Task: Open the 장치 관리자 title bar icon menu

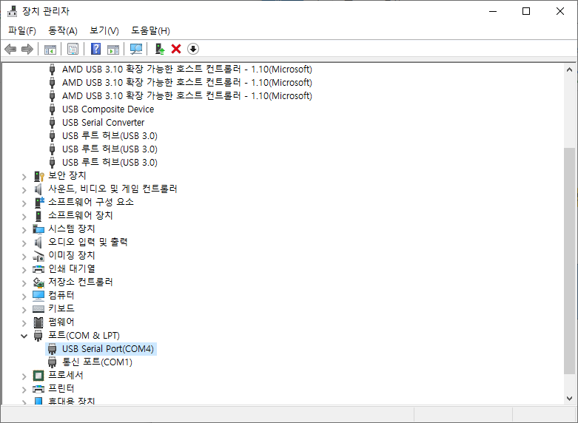Action: click(x=12, y=11)
